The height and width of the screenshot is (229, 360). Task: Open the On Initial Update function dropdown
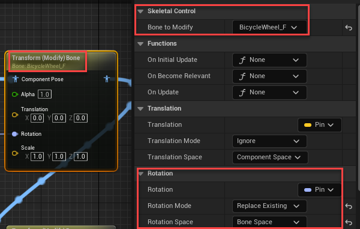point(269,60)
